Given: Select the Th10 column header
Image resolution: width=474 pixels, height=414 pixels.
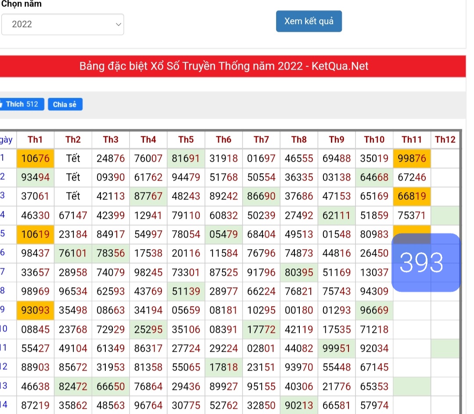Looking at the screenshot, I should pyautogui.click(x=374, y=139).
